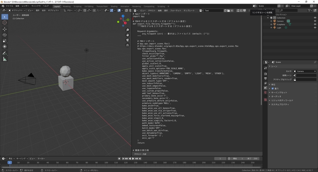The height and width of the screenshot is (172, 318).
Task: Unlink the Text datablock with X icon
Action: (x=232, y=11)
